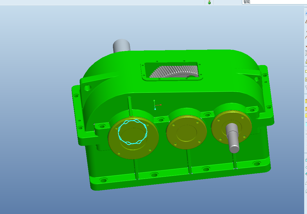Select the gray shaft protruding behind the housing top
307x214 pixels.
[122, 46]
